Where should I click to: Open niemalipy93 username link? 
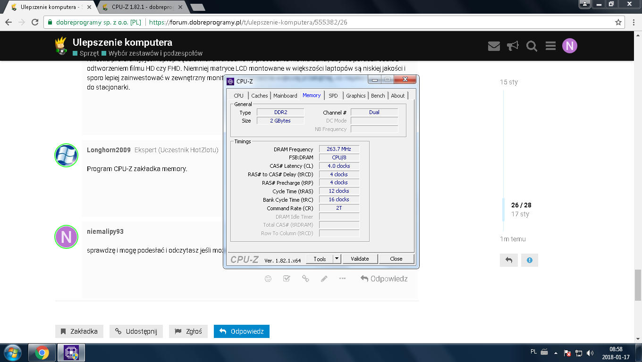point(105,231)
